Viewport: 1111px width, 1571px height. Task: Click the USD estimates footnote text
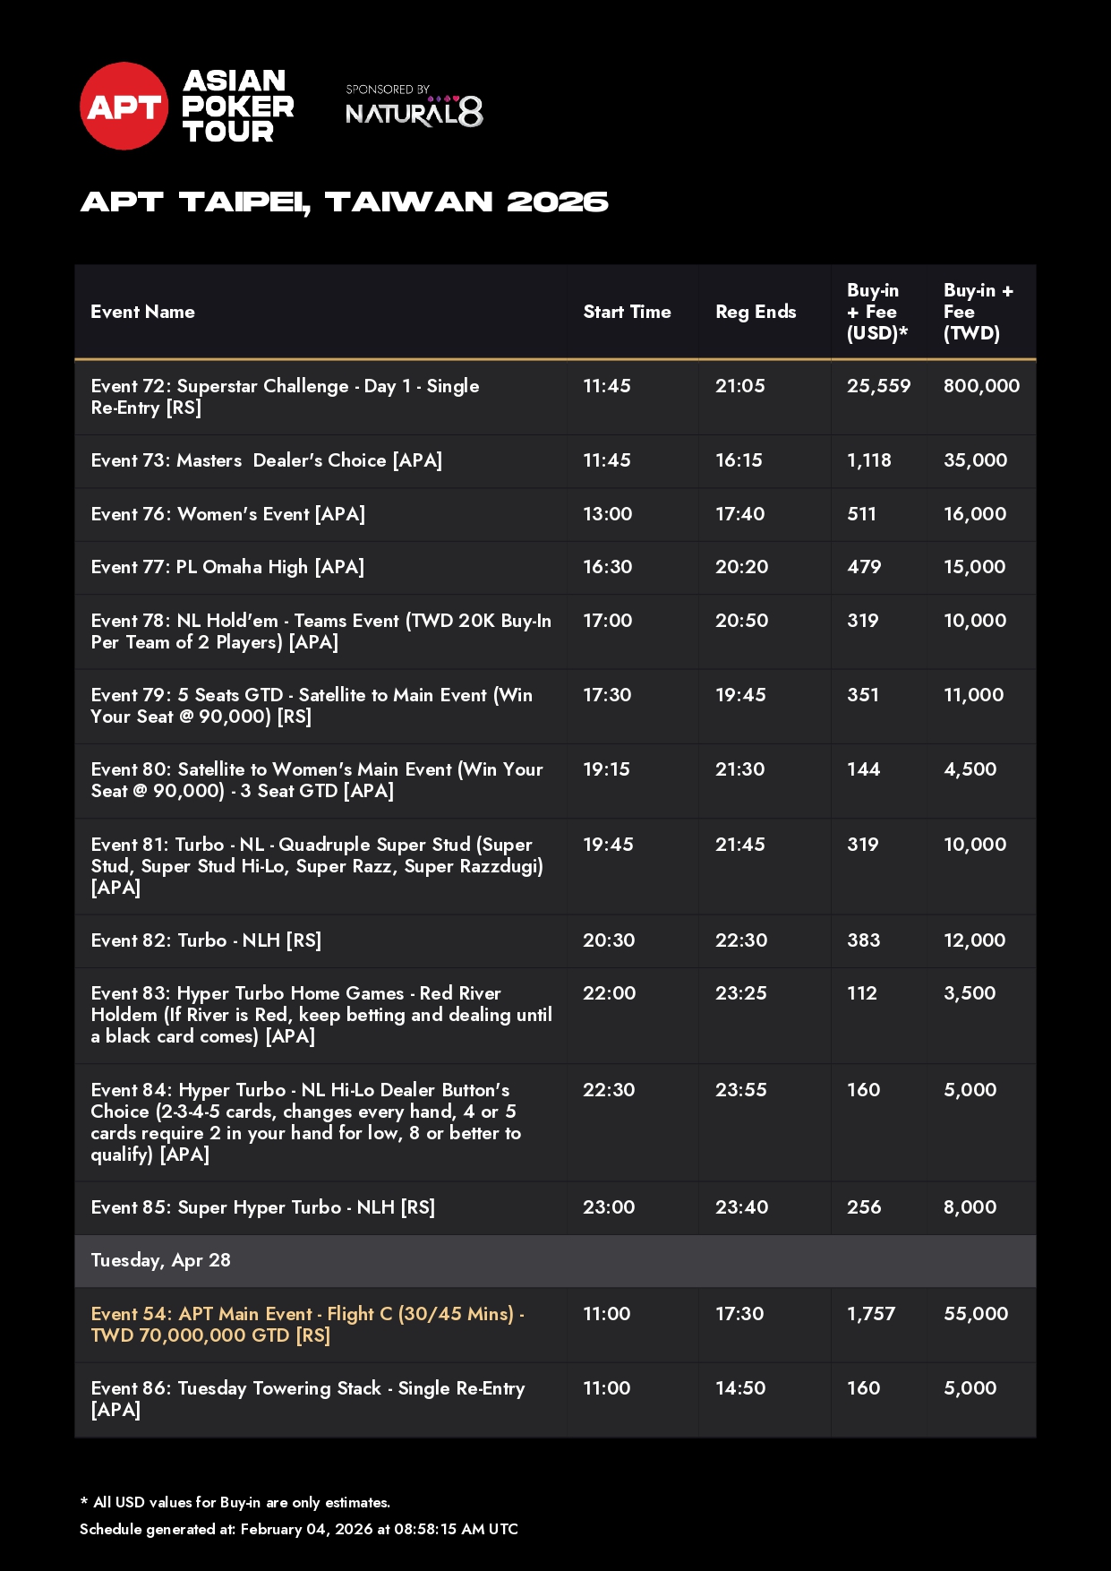235,1502
